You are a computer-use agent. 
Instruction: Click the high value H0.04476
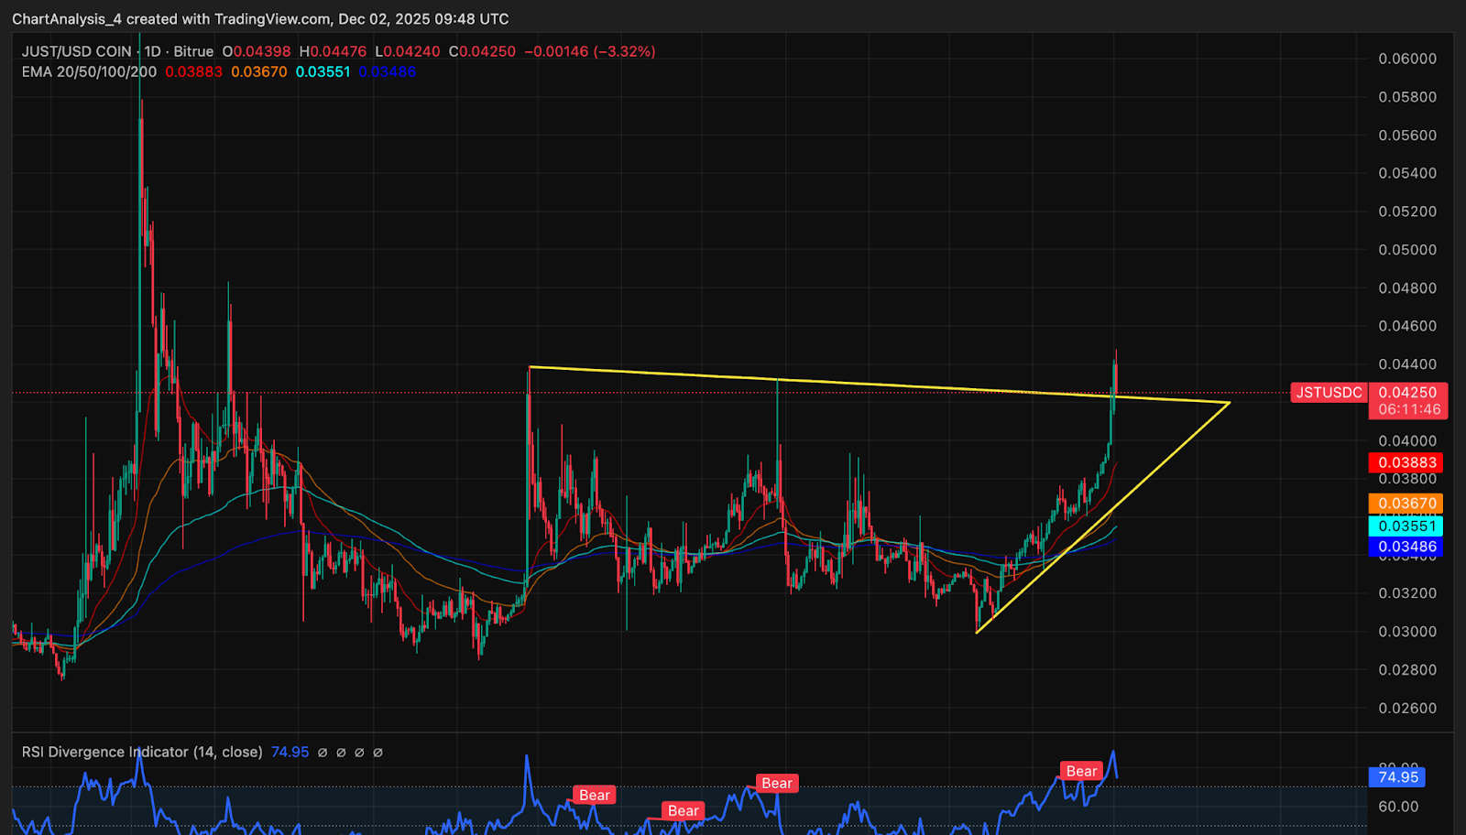tap(333, 51)
